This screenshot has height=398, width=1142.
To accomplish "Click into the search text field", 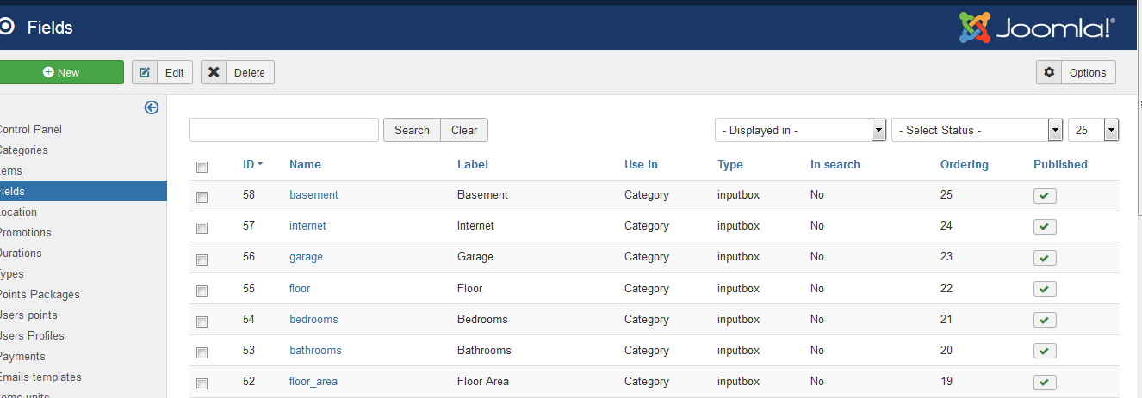I will (284, 130).
